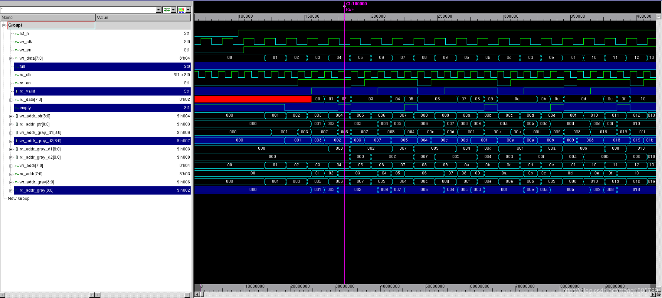Click the 8'h03 value of rd_addr

click(185, 174)
